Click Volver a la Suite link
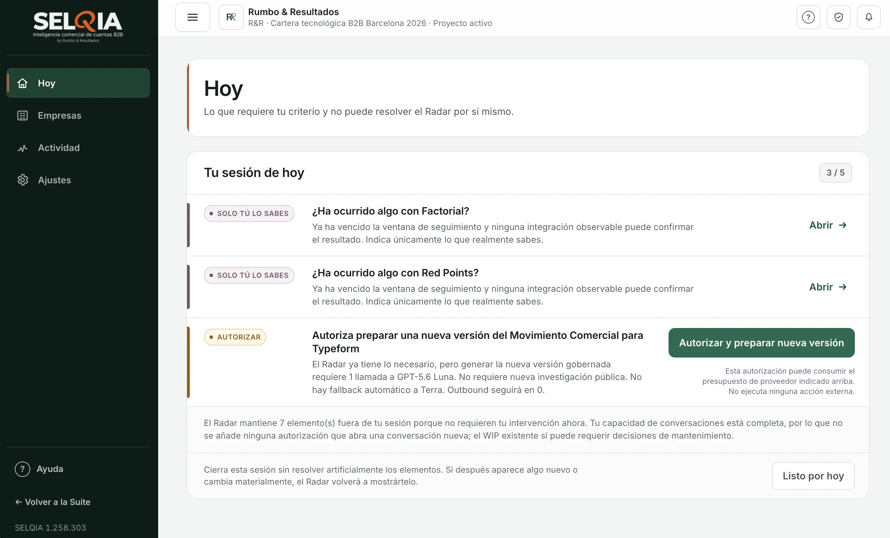This screenshot has height=538, width=890. [53, 502]
